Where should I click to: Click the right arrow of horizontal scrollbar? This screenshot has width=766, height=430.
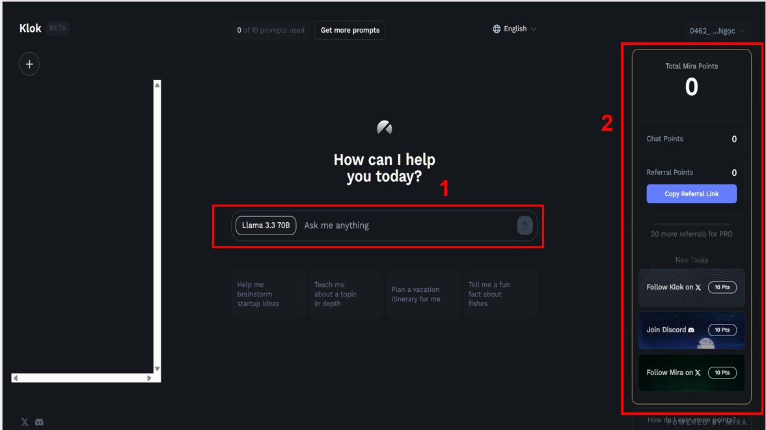tap(149, 378)
